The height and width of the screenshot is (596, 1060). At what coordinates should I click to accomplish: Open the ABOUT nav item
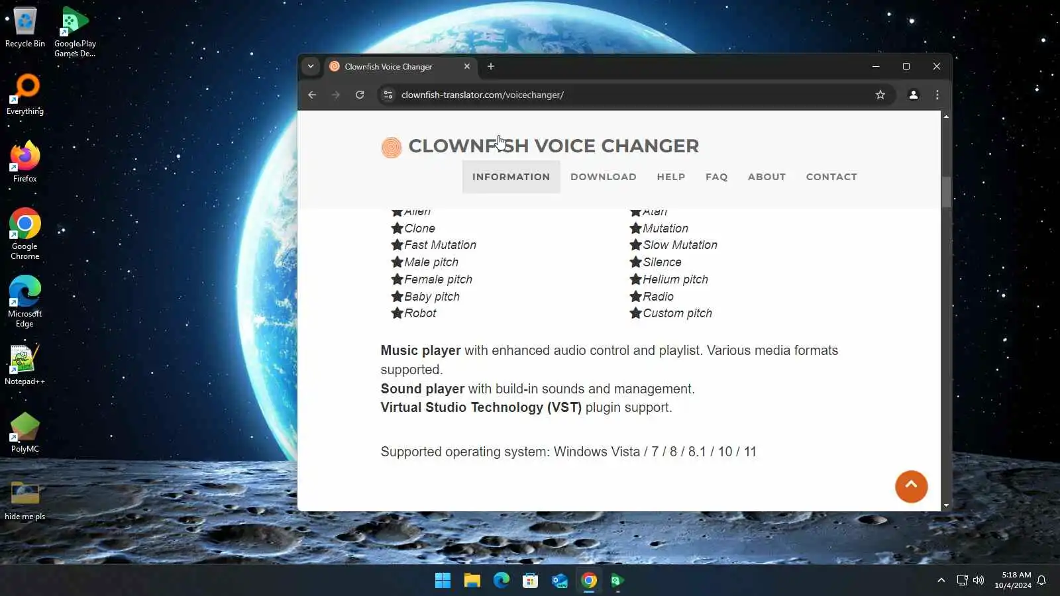(x=767, y=177)
